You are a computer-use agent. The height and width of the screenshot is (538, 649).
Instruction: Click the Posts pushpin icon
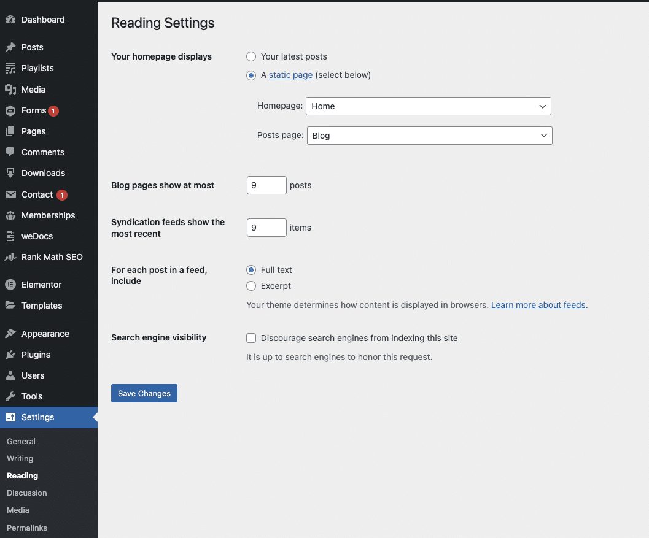click(10, 47)
